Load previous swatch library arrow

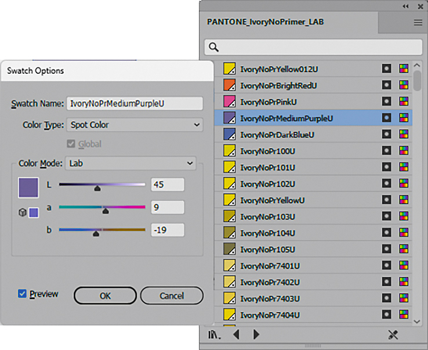[237, 334]
